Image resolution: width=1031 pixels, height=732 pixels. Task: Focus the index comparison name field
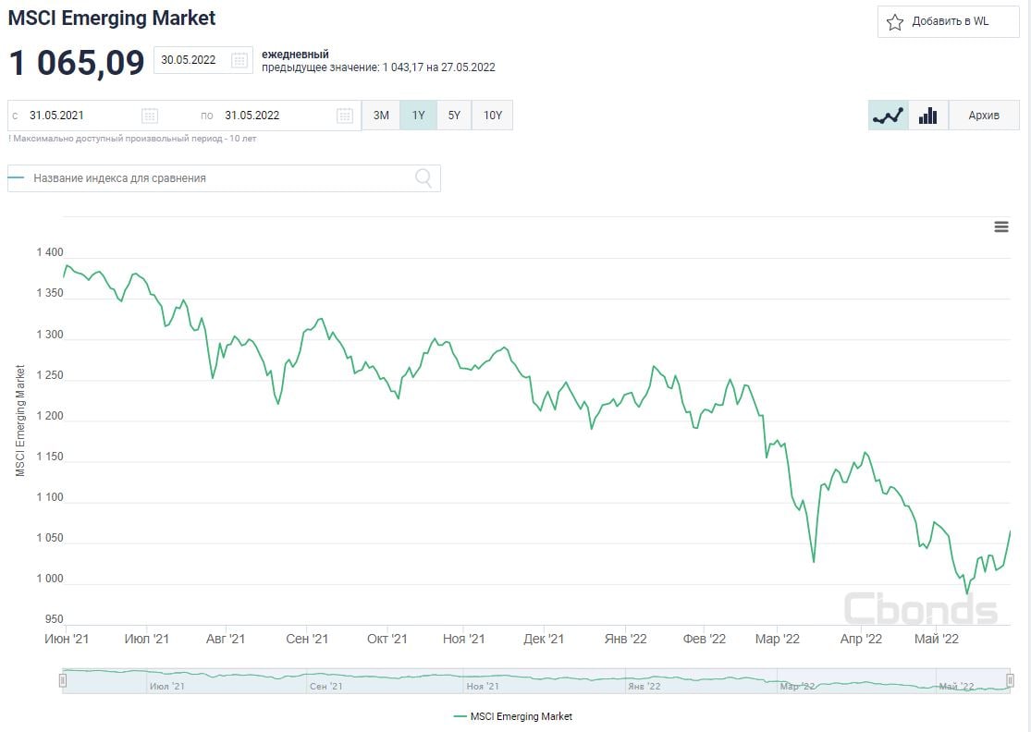point(217,178)
